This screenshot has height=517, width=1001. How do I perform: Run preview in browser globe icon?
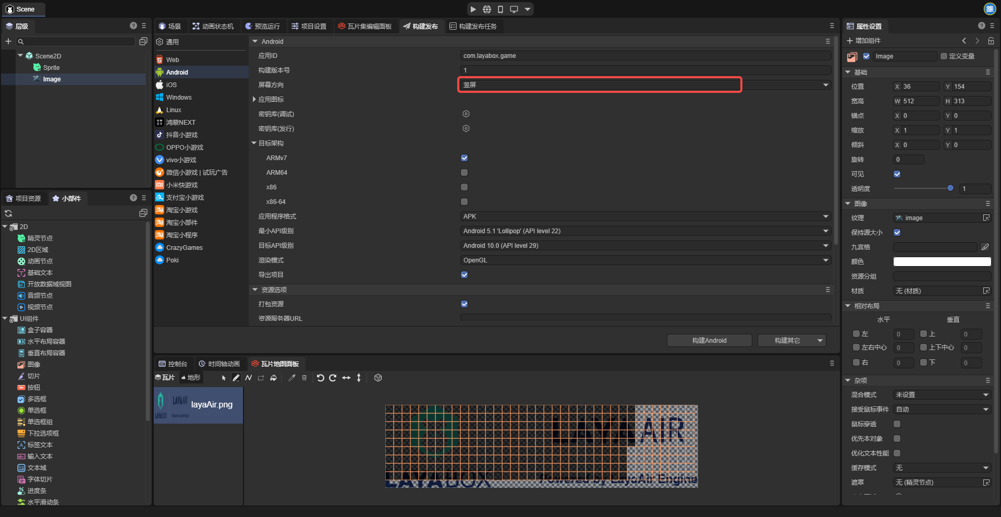point(486,9)
